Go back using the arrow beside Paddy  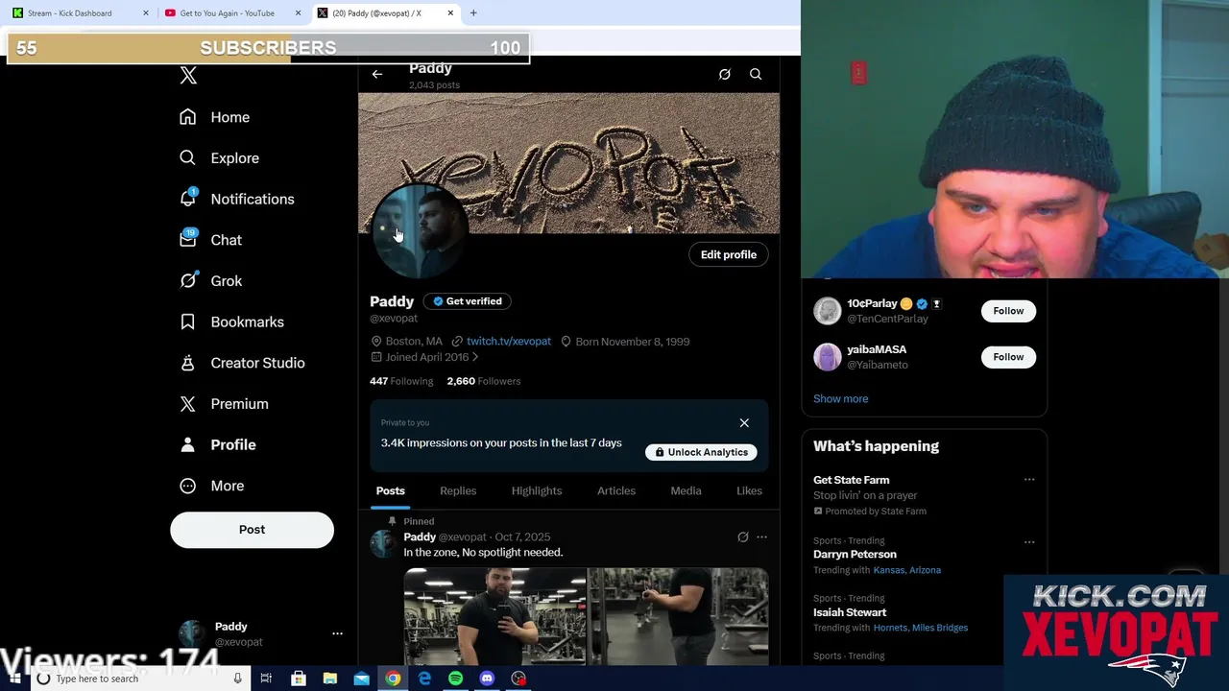(x=377, y=74)
